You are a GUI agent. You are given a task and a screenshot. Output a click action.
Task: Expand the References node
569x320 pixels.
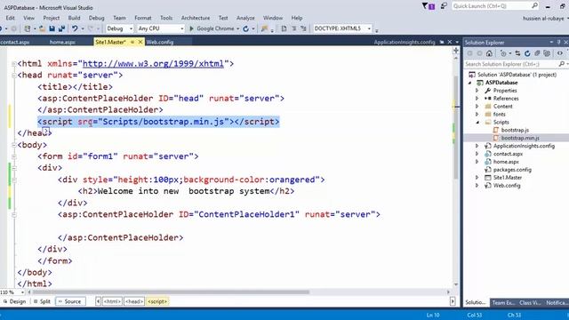[x=477, y=99]
